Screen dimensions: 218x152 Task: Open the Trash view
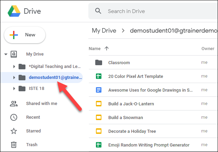pos(32,145)
